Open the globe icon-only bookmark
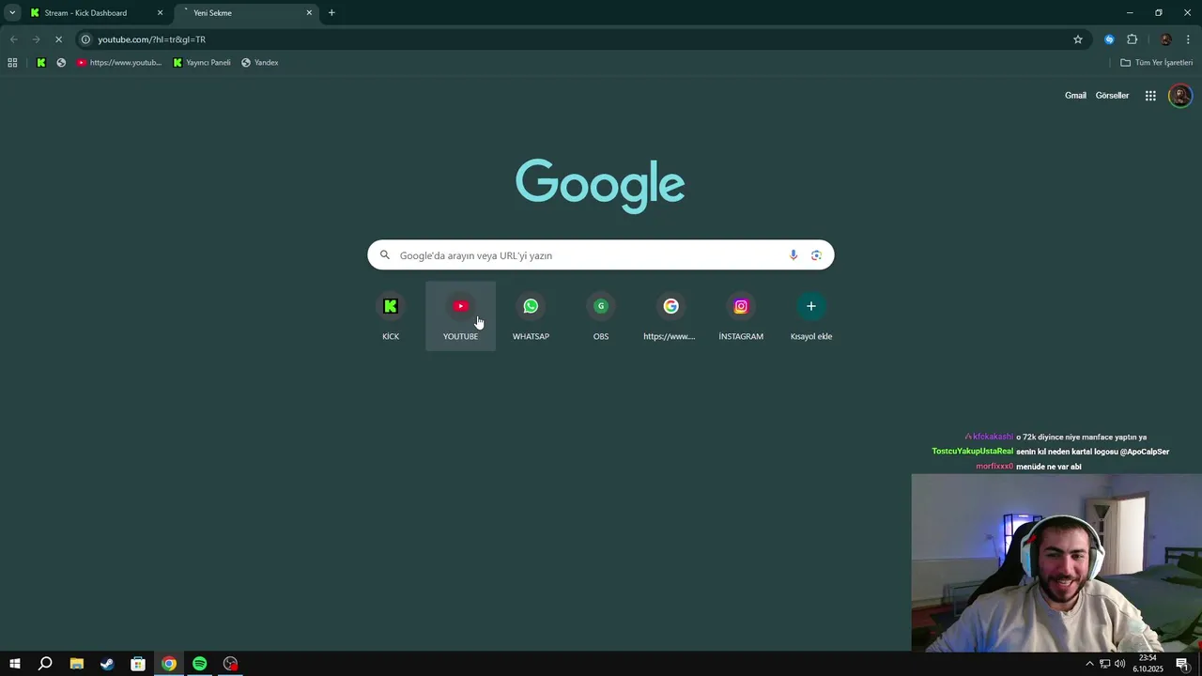Viewport: 1202px width, 676px height. (x=61, y=63)
